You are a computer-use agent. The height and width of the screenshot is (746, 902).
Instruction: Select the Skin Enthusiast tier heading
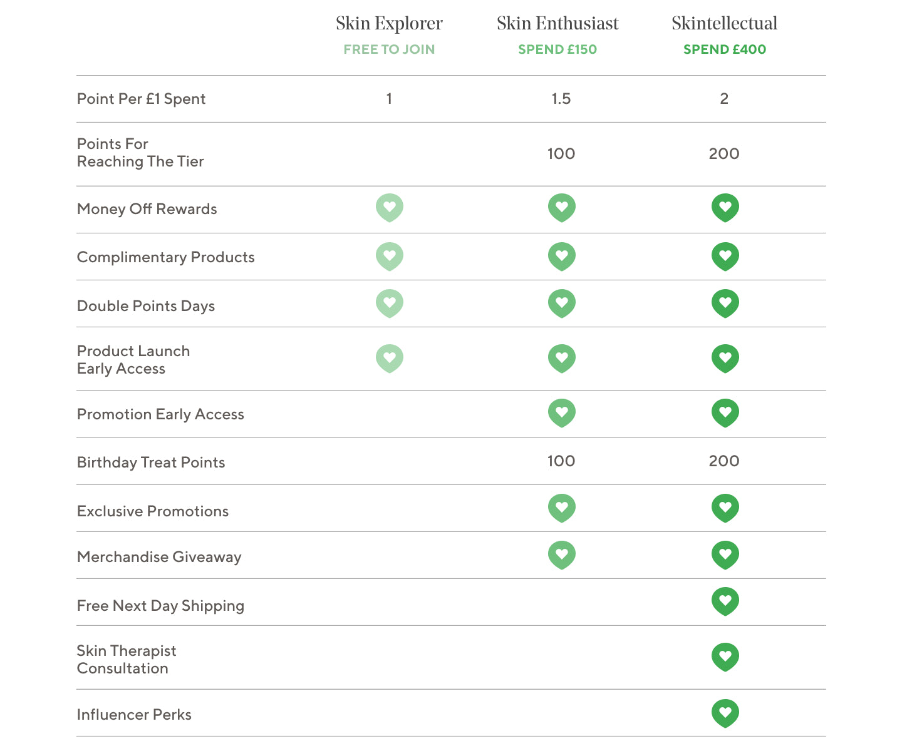557,24
